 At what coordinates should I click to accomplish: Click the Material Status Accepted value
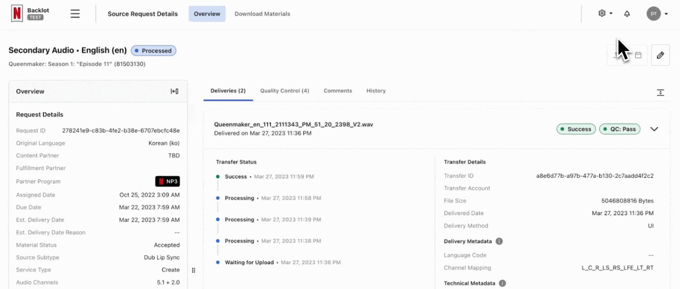click(x=167, y=245)
